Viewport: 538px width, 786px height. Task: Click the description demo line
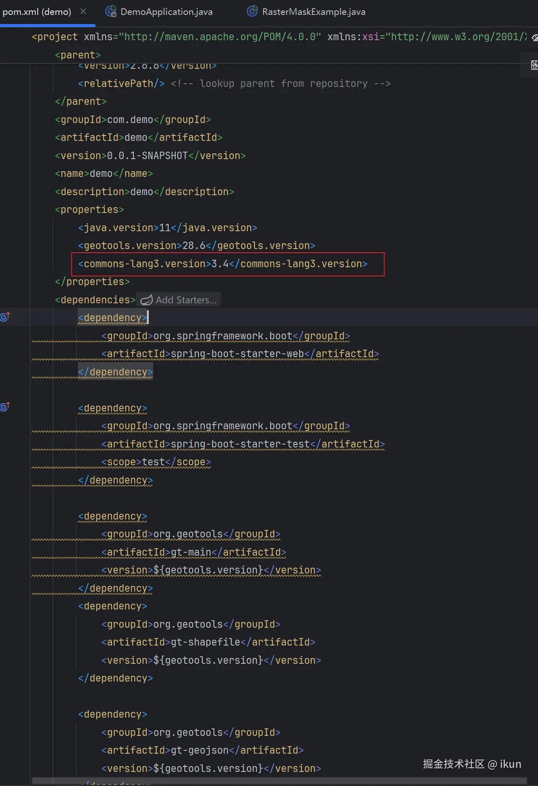click(145, 192)
